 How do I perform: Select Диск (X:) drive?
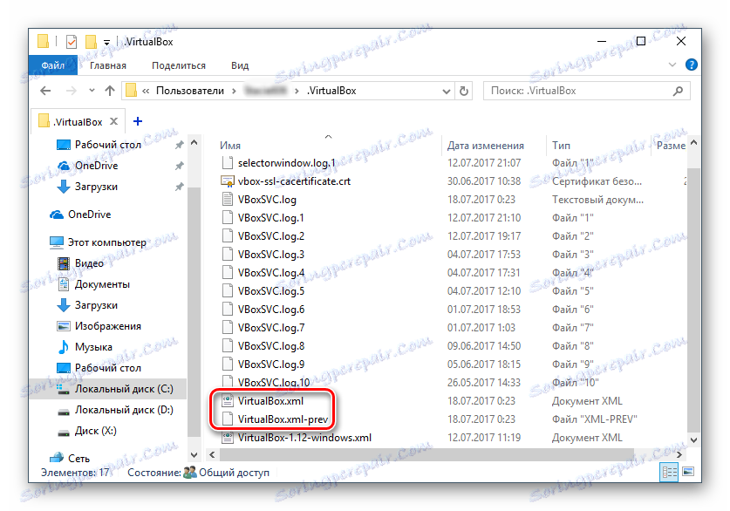click(x=95, y=431)
